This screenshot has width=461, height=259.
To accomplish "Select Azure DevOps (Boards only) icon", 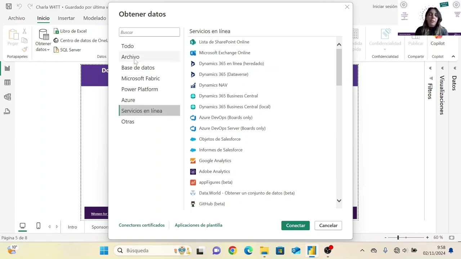I will (193, 118).
